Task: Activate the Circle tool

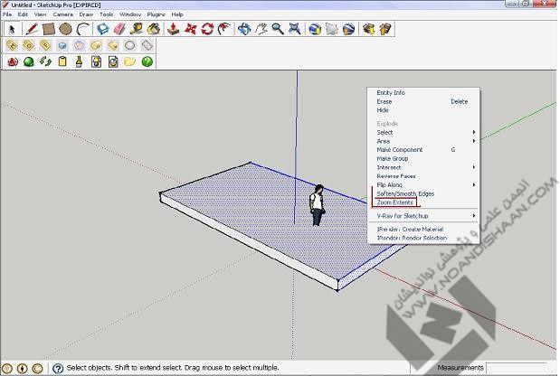Action: (65, 28)
